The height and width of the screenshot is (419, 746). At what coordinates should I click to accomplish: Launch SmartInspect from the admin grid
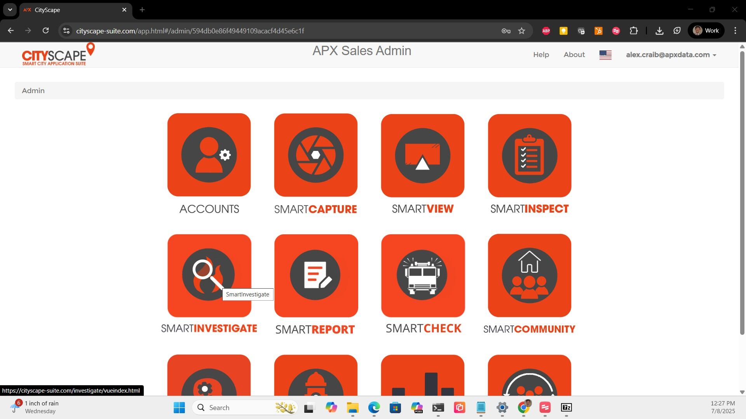529,155
